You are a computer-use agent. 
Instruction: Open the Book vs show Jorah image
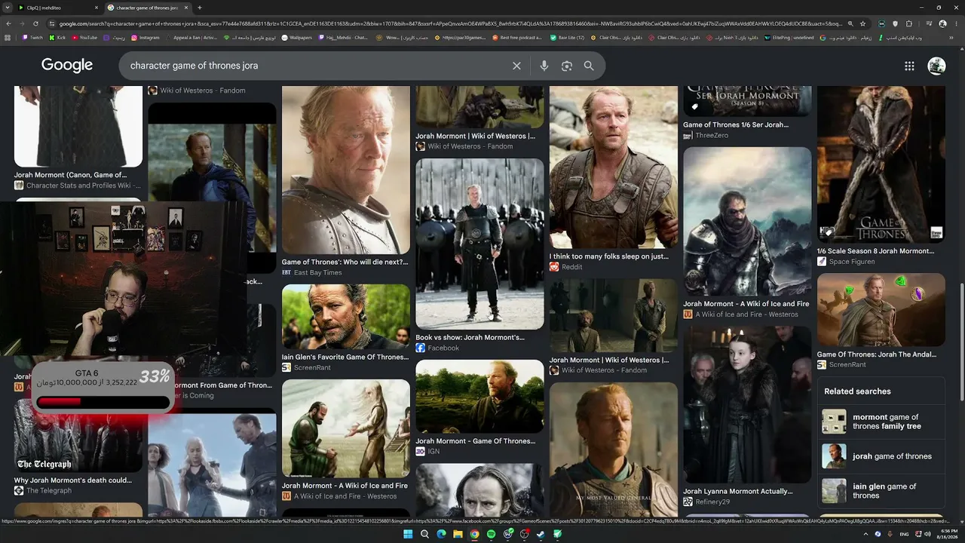[479, 244]
